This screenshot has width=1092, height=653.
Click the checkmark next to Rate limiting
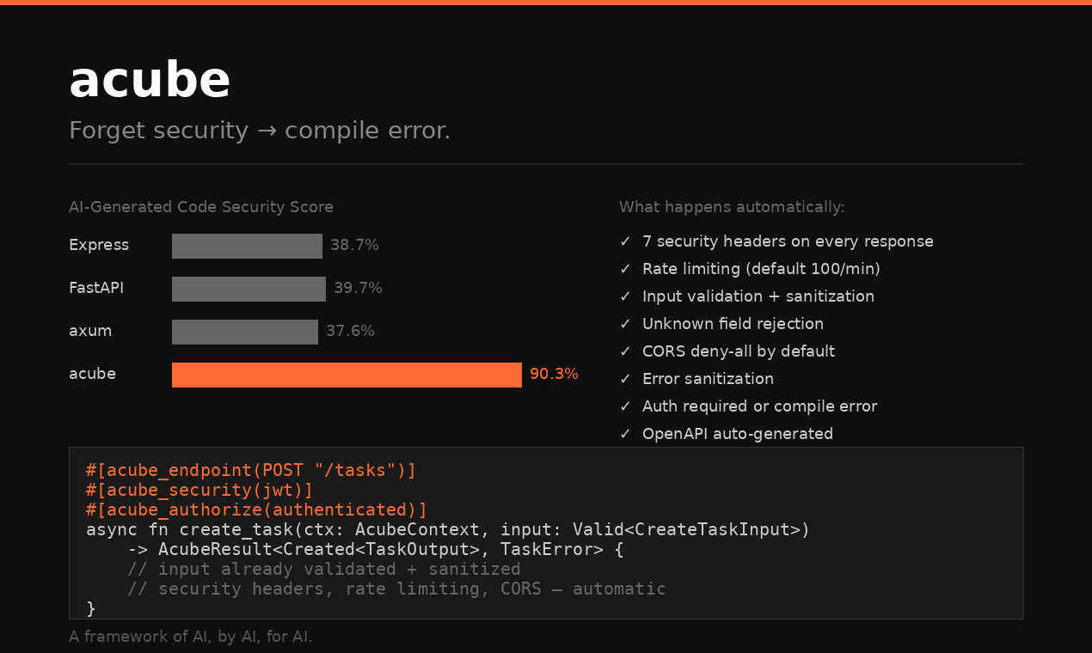click(625, 270)
